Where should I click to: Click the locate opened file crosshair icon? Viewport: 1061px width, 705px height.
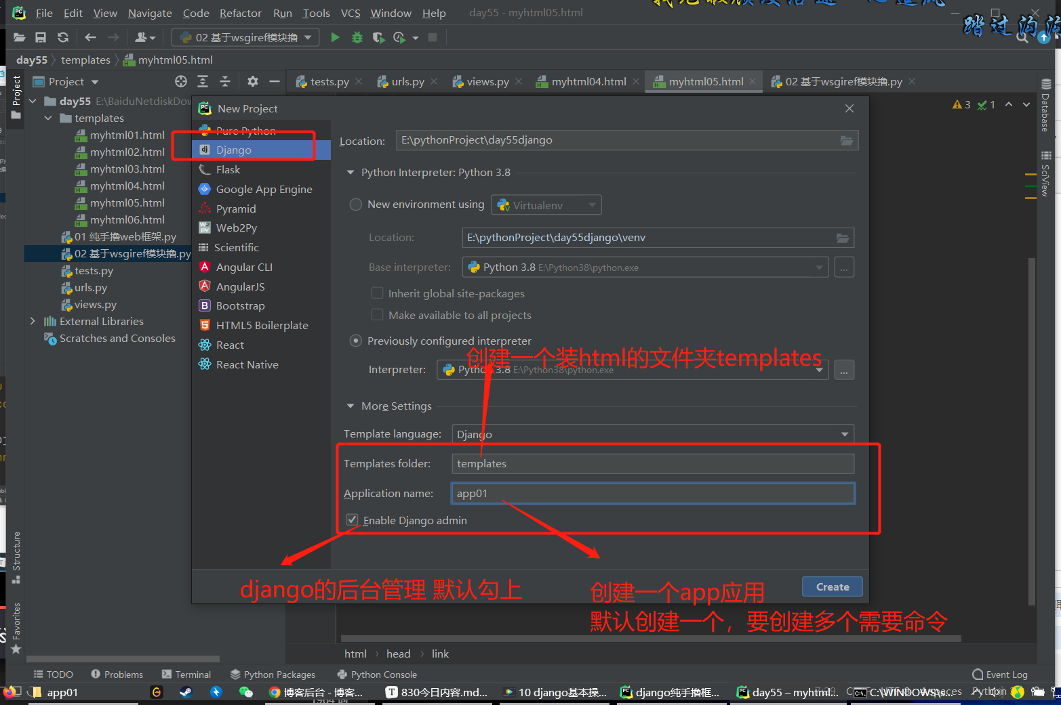click(x=181, y=81)
